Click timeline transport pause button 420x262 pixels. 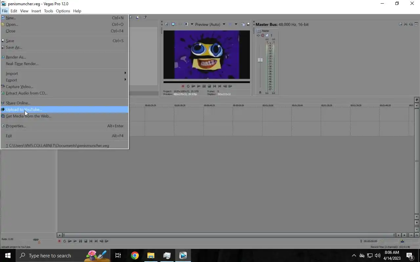click(80, 241)
